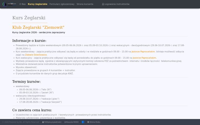Viewport: 200px width, 125px height.
Task: Click the Wieloletnie doświadczenie instruktorów bullet
Action: [57, 64]
